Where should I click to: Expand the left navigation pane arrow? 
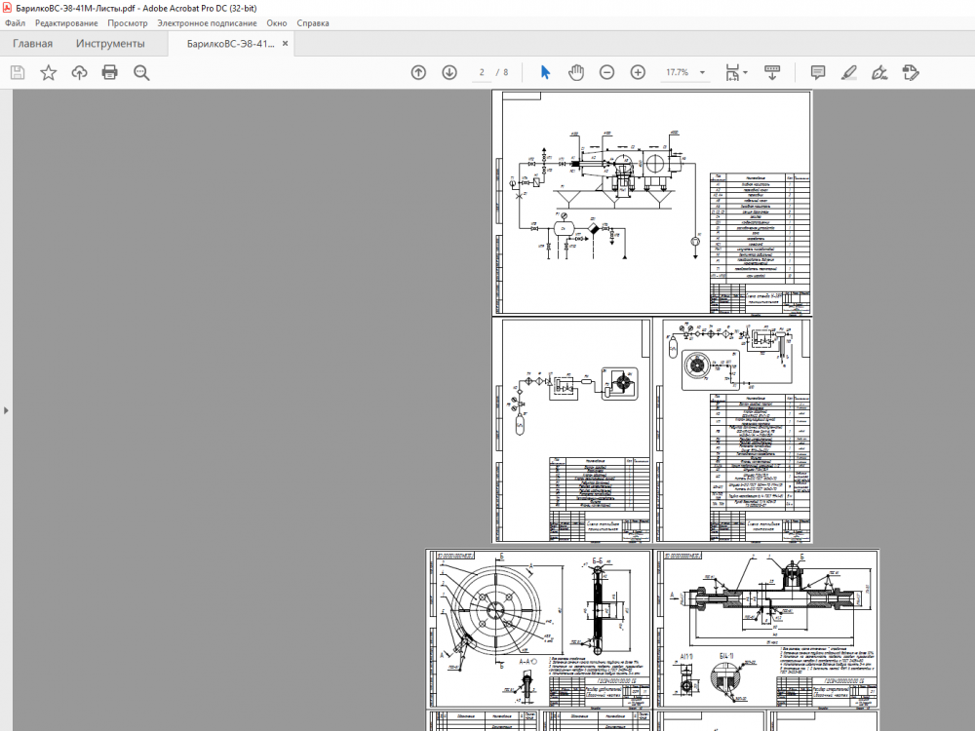click(6, 410)
